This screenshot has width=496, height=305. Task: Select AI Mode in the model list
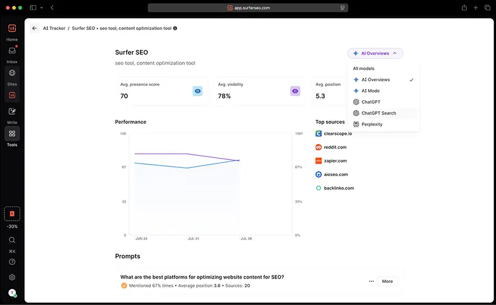384,91
